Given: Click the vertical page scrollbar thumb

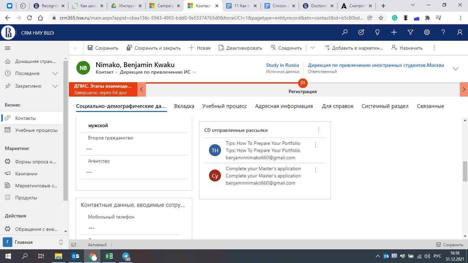Looking at the screenshot, I should click(465, 171).
